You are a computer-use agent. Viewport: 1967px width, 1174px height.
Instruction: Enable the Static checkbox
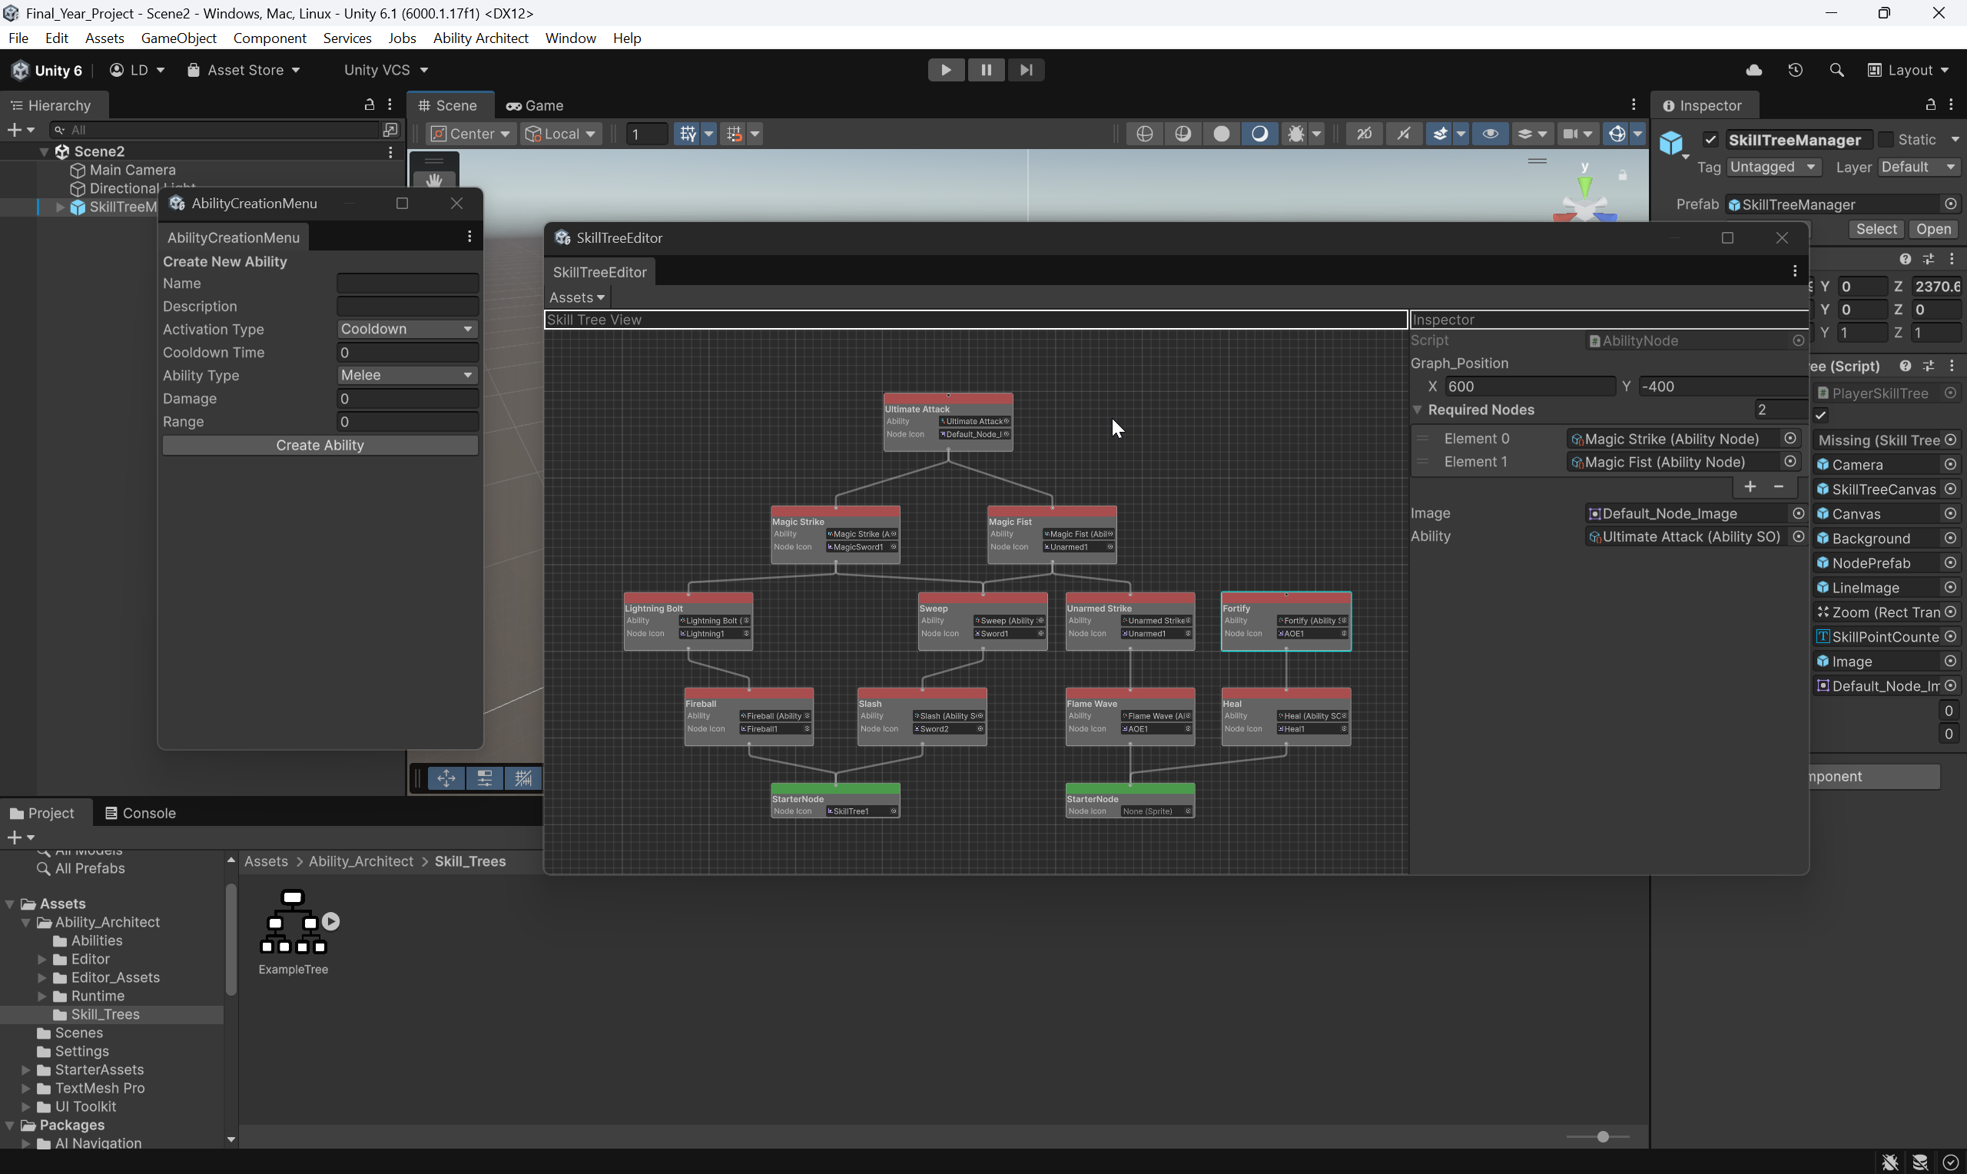(1886, 139)
